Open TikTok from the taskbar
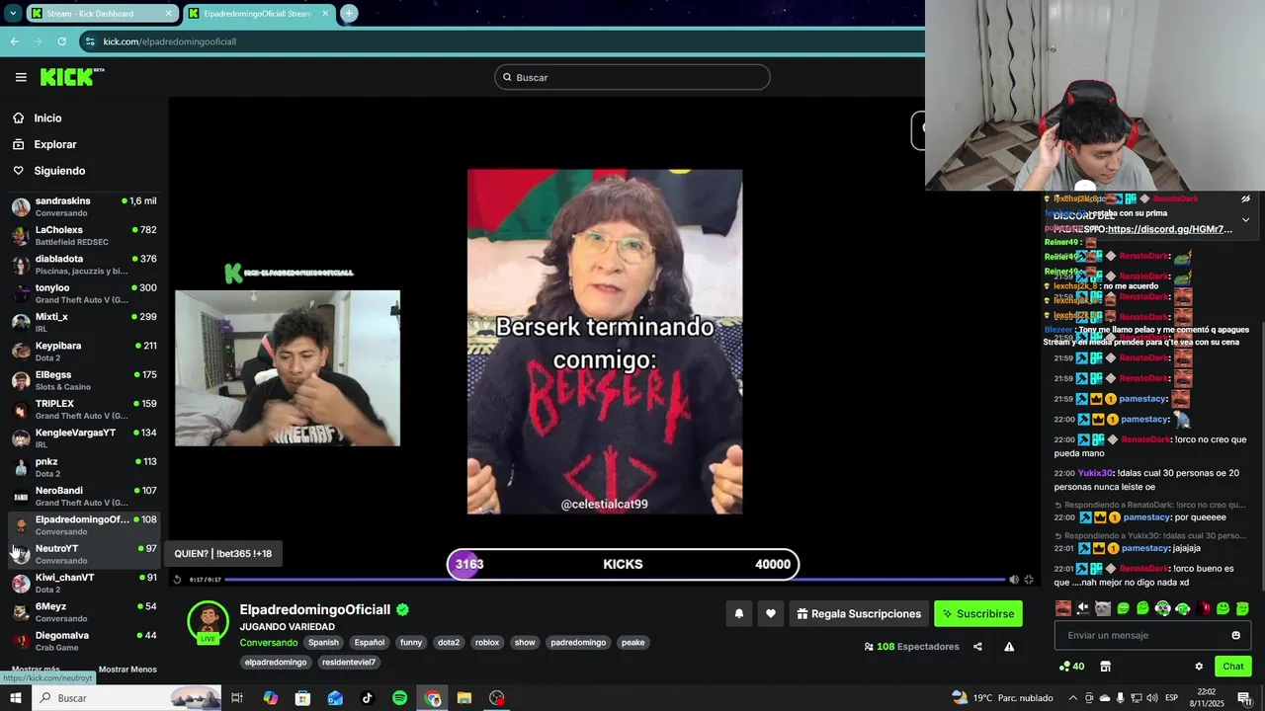Viewport: 1265px width, 711px height. 368,698
